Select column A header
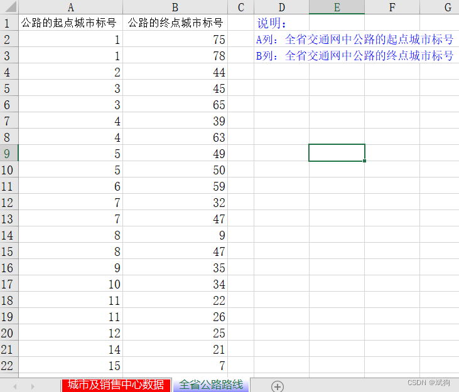 (70, 7)
